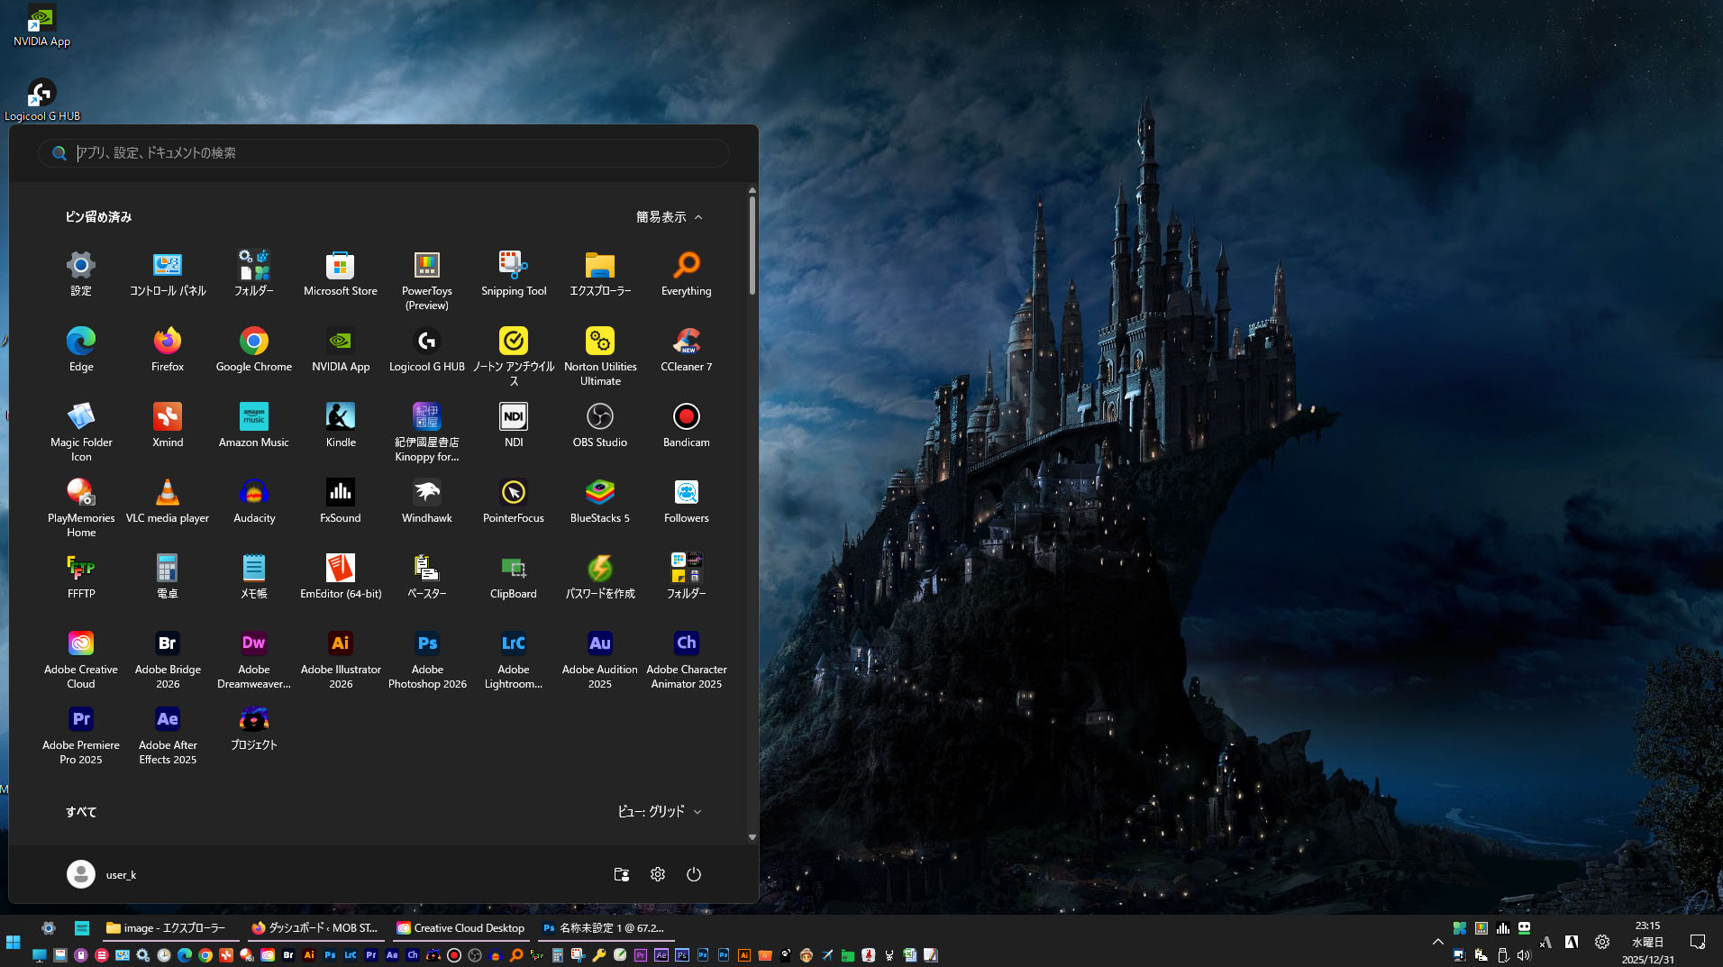The height and width of the screenshot is (967, 1723).
Task: Open the user_k account menu
Action: point(102,874)
